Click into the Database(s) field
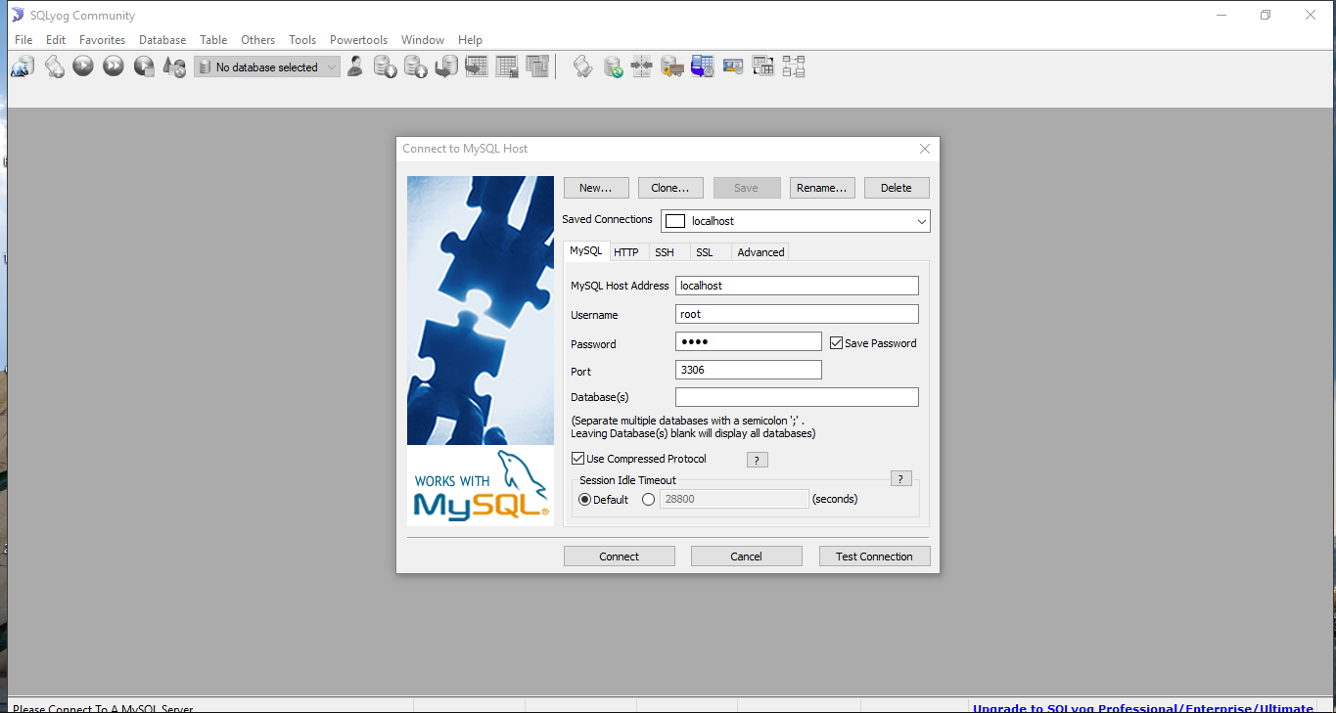This screenshot has height=713, width=1336. (x=797, y=397)
